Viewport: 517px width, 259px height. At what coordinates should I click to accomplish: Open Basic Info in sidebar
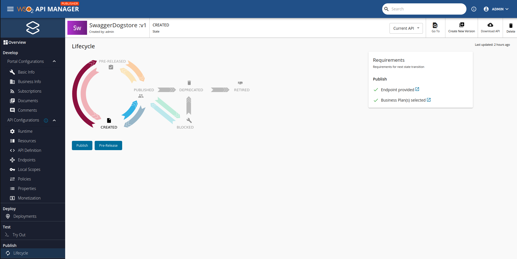pos(26,72)
